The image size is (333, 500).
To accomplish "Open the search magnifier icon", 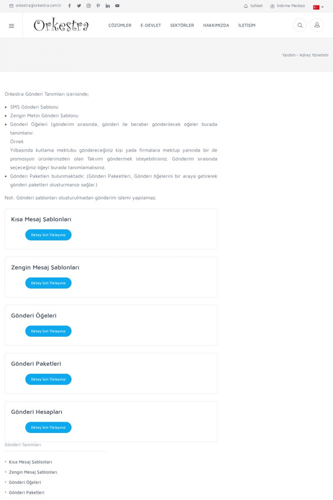I will pos(300,25).
